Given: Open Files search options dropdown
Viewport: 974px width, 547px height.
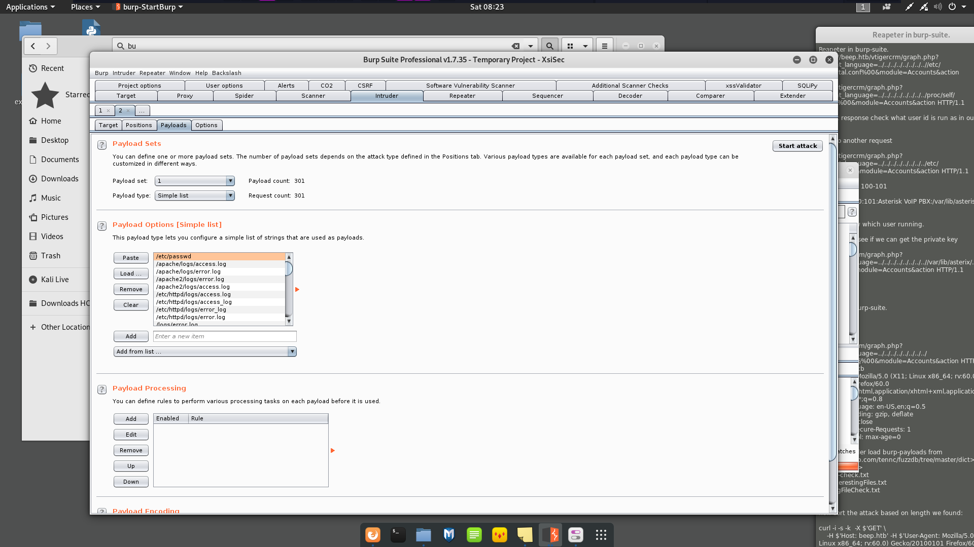Looking at the screenshot, I should pyautogui.click(x=531, y=46).
